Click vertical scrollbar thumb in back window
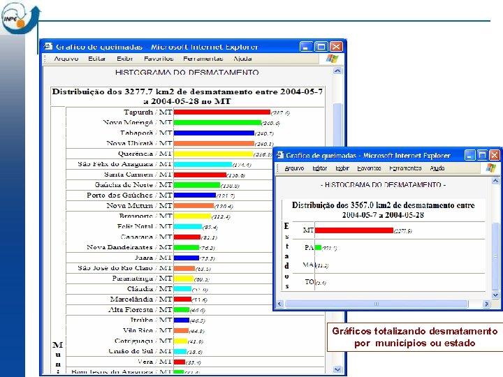503x377 pixels. point(337,125)
